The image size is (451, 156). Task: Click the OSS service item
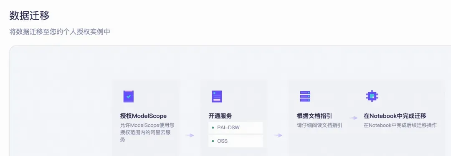tap(236, 141)
